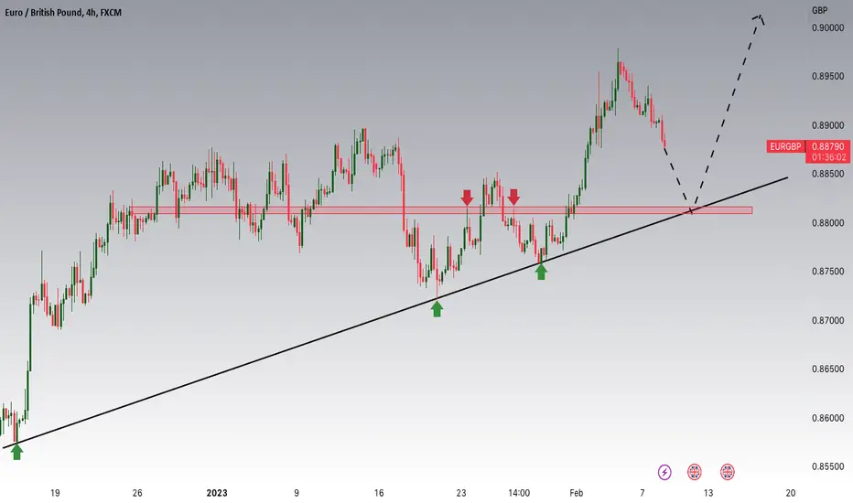Click the 0.88000 price axis label

coord(828,222)
